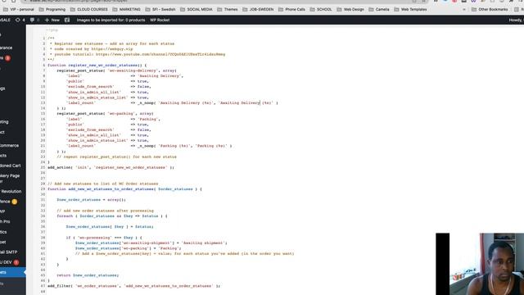The image size is (524, 295).
Task: Click 'wc-awaiting-delivery' string on line 7
Action: tap(133, 70)
